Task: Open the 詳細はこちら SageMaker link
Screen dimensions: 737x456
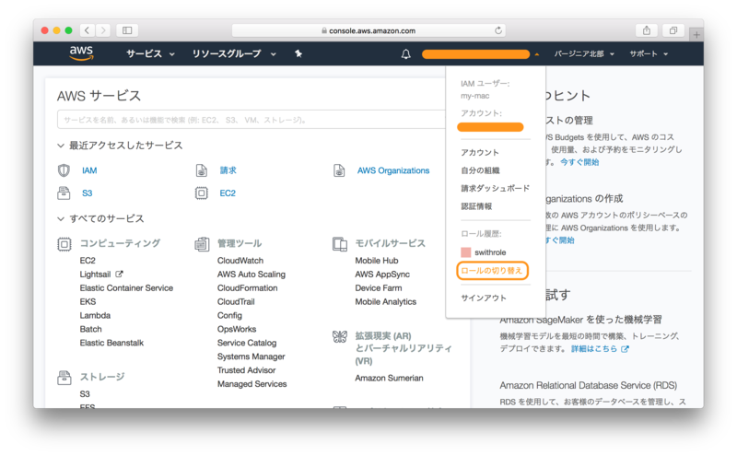Action: click(x=594, y=349)
